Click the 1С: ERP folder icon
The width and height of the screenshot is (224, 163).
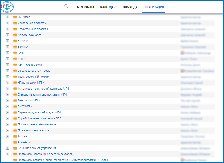15,137
